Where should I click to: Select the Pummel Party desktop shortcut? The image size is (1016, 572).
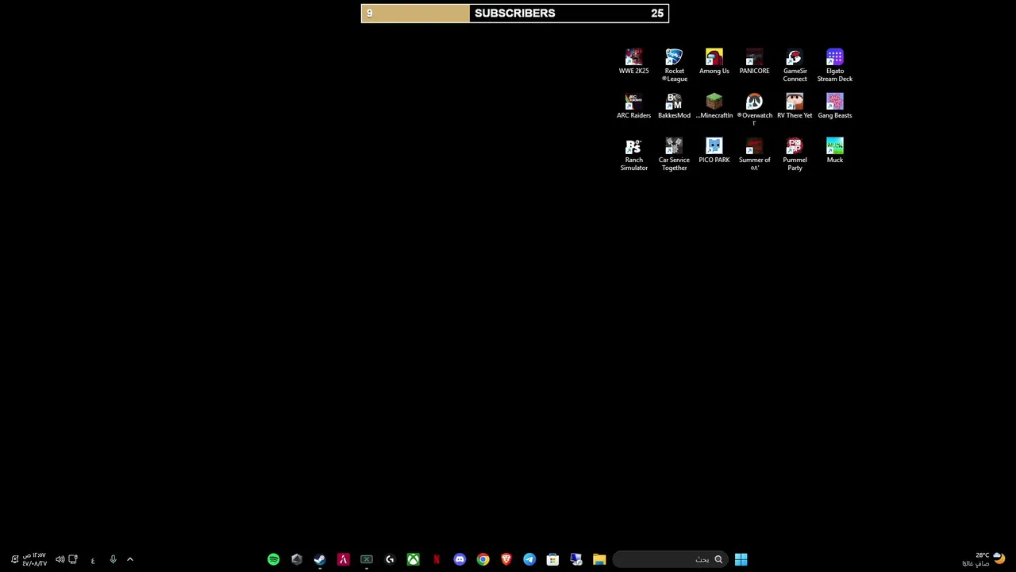pos(795,154)
